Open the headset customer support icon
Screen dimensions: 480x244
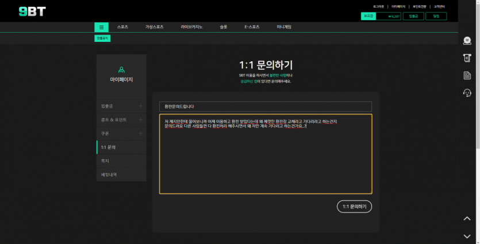pyautogui.click(x=467, y=93)
